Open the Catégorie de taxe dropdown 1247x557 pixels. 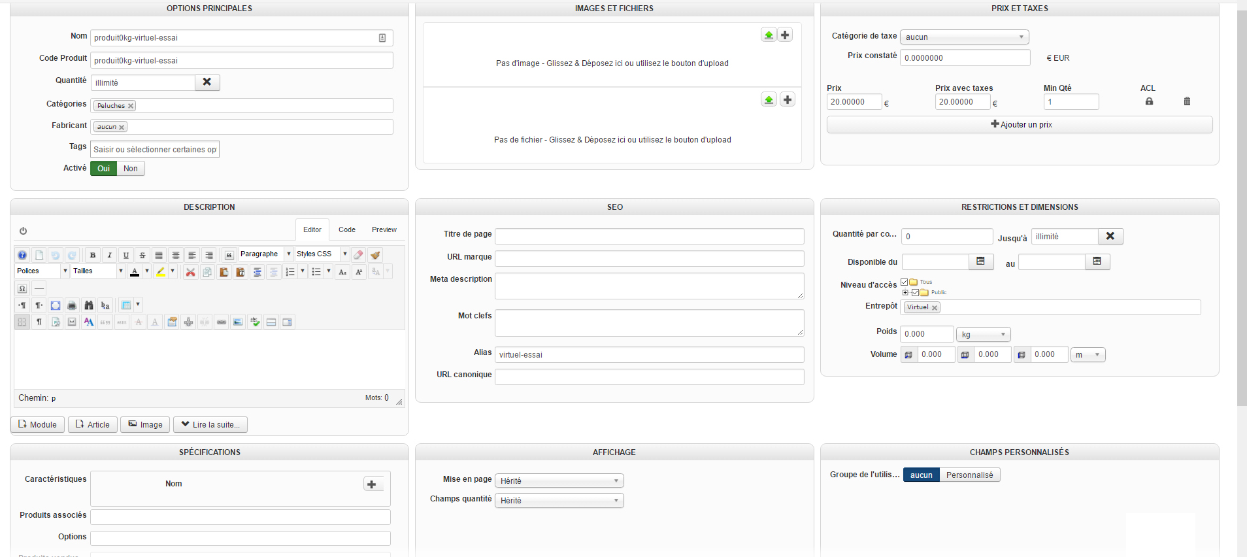pyautogui.click(x=965, y=37)
